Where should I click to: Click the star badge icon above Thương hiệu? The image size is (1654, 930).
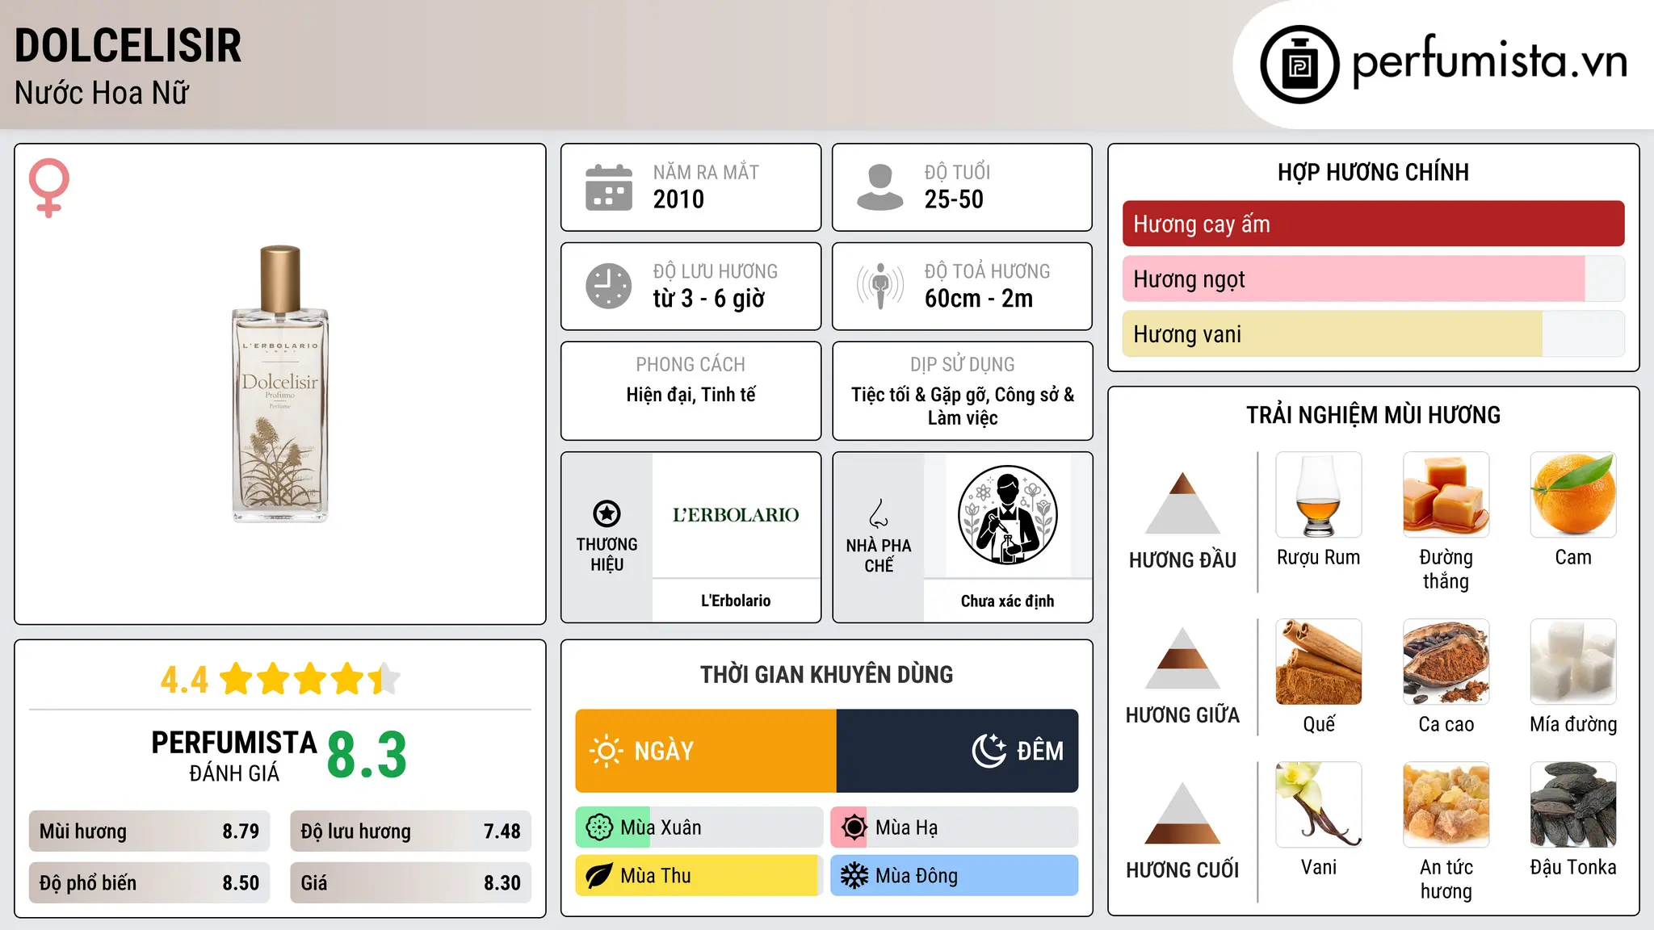point(607,513)
